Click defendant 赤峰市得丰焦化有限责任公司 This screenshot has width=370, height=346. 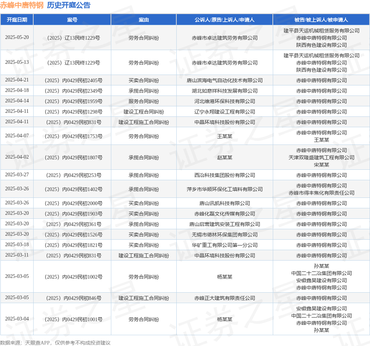coord(321,193)
